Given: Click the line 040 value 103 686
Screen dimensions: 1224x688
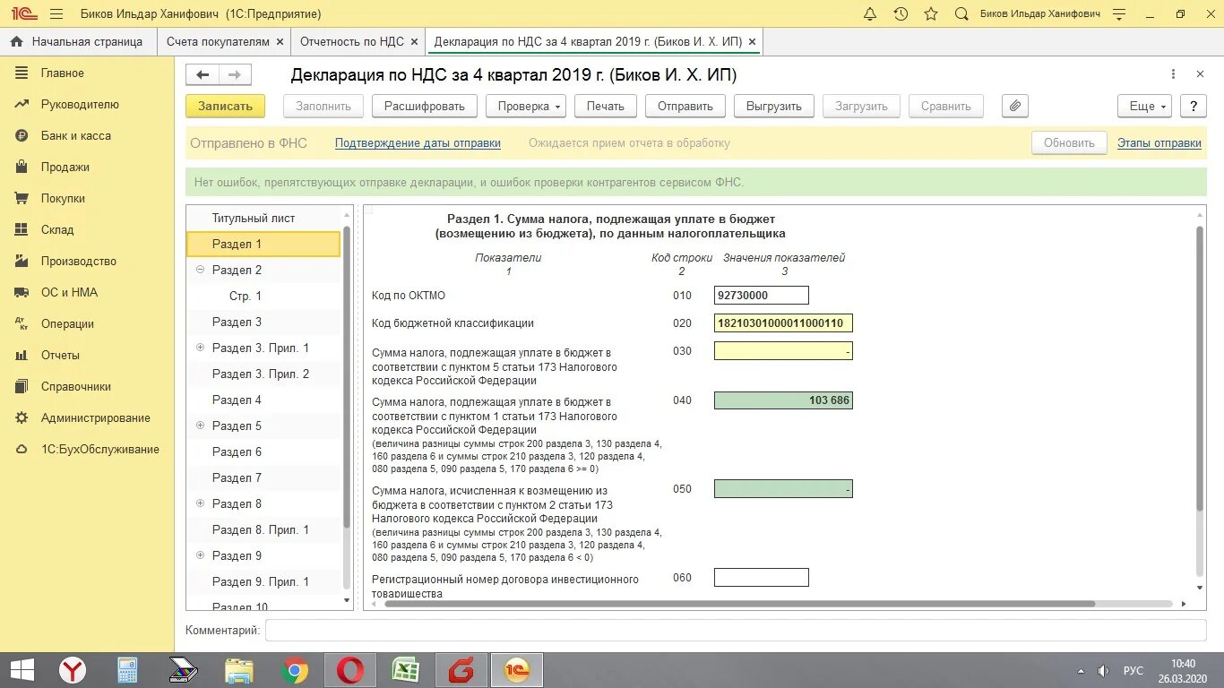Looking at the screenshot, I should tap(783, 400).
